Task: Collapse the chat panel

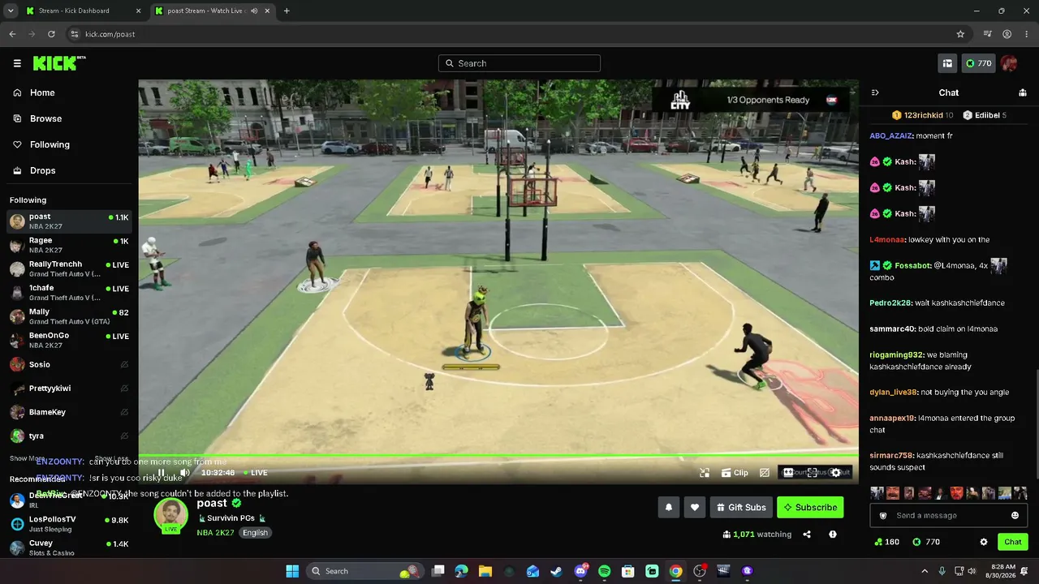Action: pyautogui.click(x=875, y=92)
